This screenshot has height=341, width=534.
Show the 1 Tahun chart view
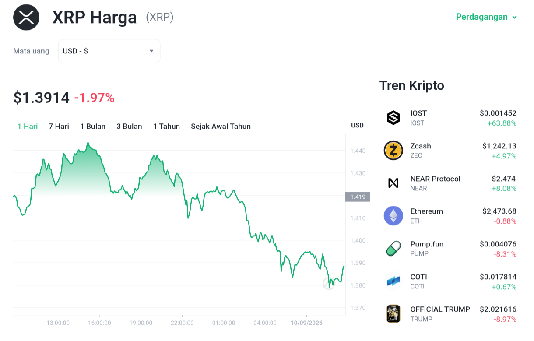coord(166,127)
